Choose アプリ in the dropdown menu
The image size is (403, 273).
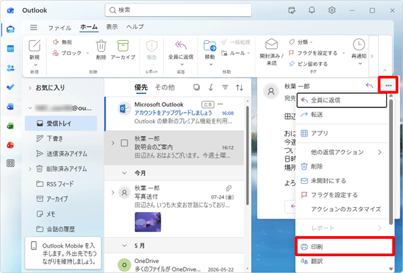[x=342, y=133]
